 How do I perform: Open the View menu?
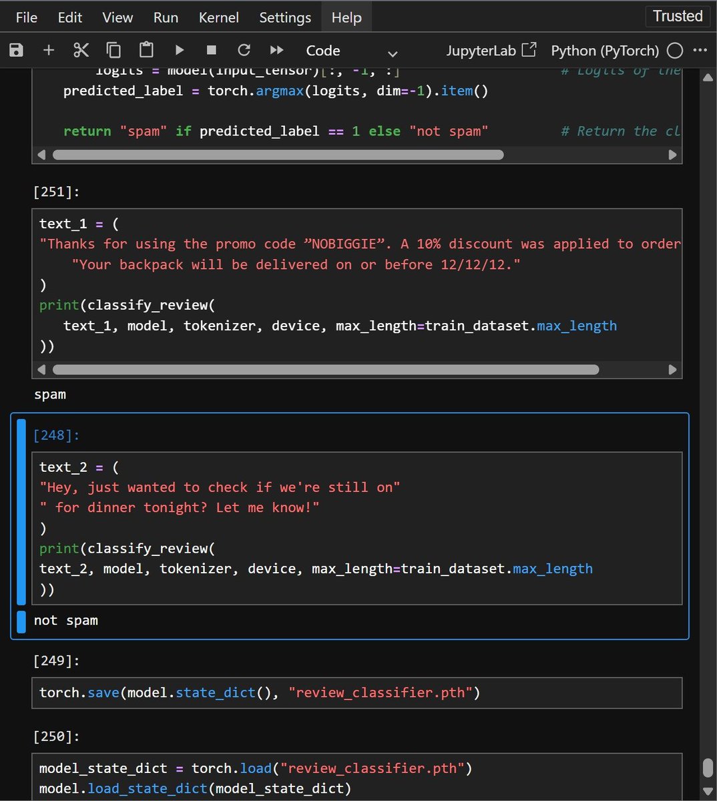coord(117,17)
